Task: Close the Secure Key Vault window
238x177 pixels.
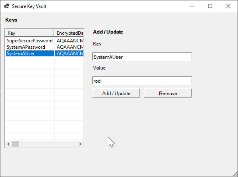Action: point(228,6)
